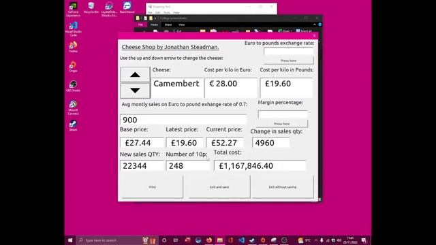The height and width of the screenshot is (245, 436).
Task: Open OBS Studio from the taskbar
Action: [284, 240]
